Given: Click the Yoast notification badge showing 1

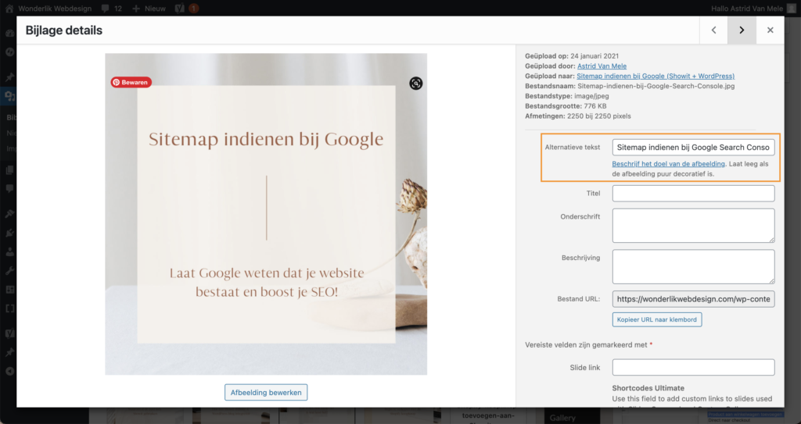Looking at the screenshot, I should click(x=194, y=9).
